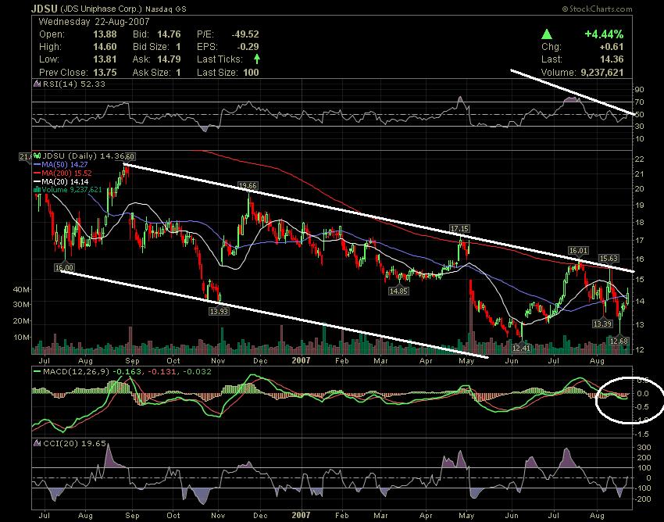Click the candlestick icon before JDSU (Daily)
This screenshot has height=522, width=664.
point(37,156)
